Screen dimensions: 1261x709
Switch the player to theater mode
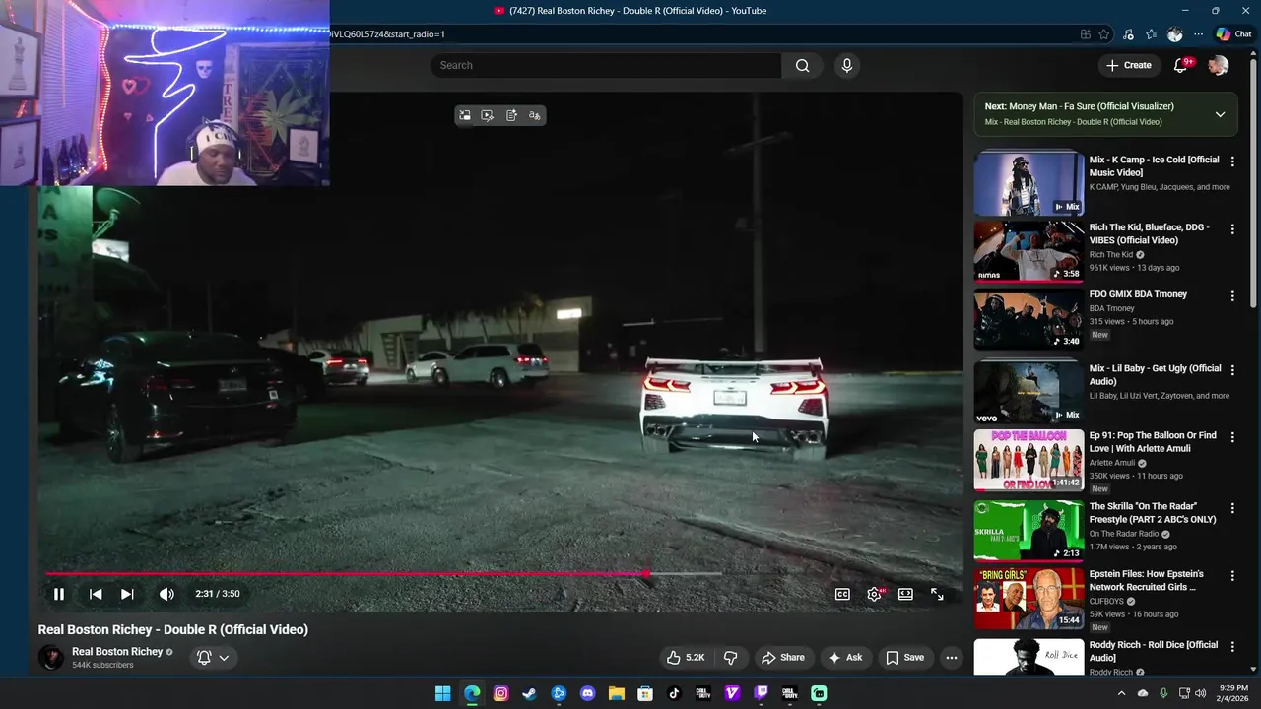[x=905, y=594]
